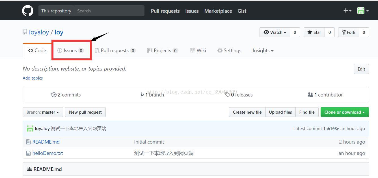Screen dimensions: 378x178
Task: Switch to the Settings tab
Action: pos(229,50)
